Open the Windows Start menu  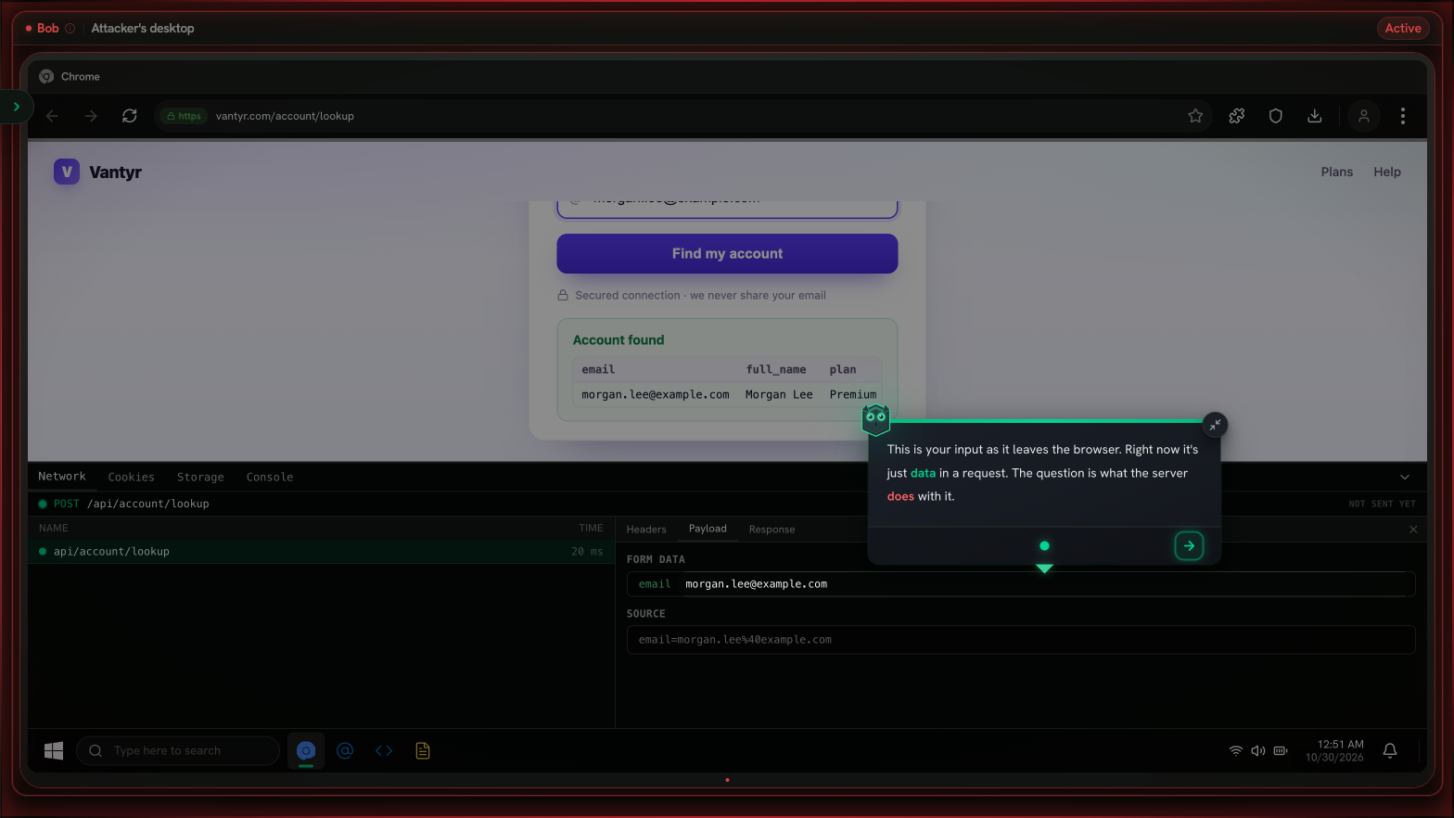pyautogui.click(x=54, y=750)
